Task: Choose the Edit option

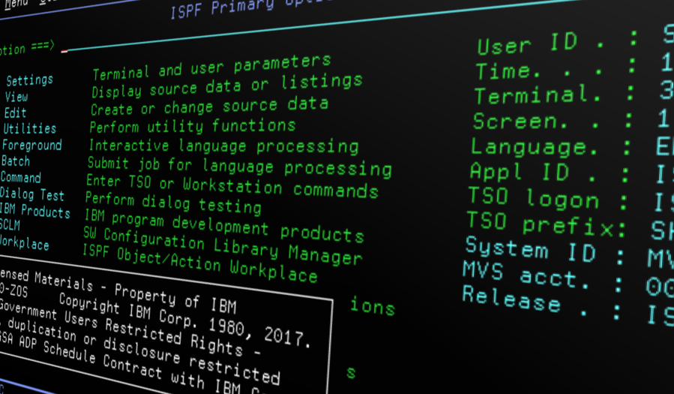Action: tap(15, 113)
